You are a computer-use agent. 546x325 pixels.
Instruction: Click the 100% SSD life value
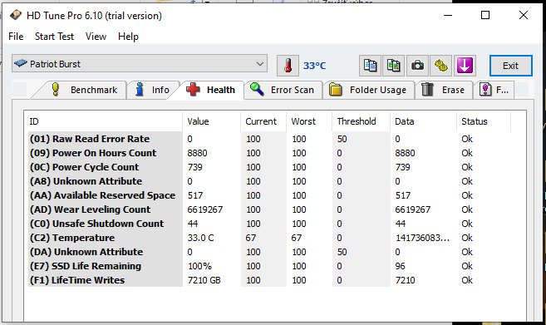click(x=199, y=266)
